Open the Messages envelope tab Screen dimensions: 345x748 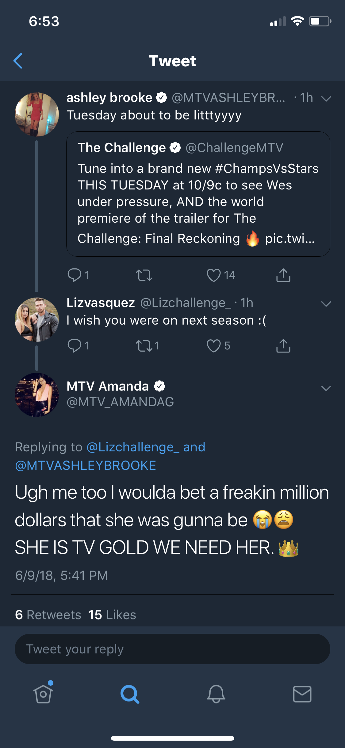tap(302, 694)
